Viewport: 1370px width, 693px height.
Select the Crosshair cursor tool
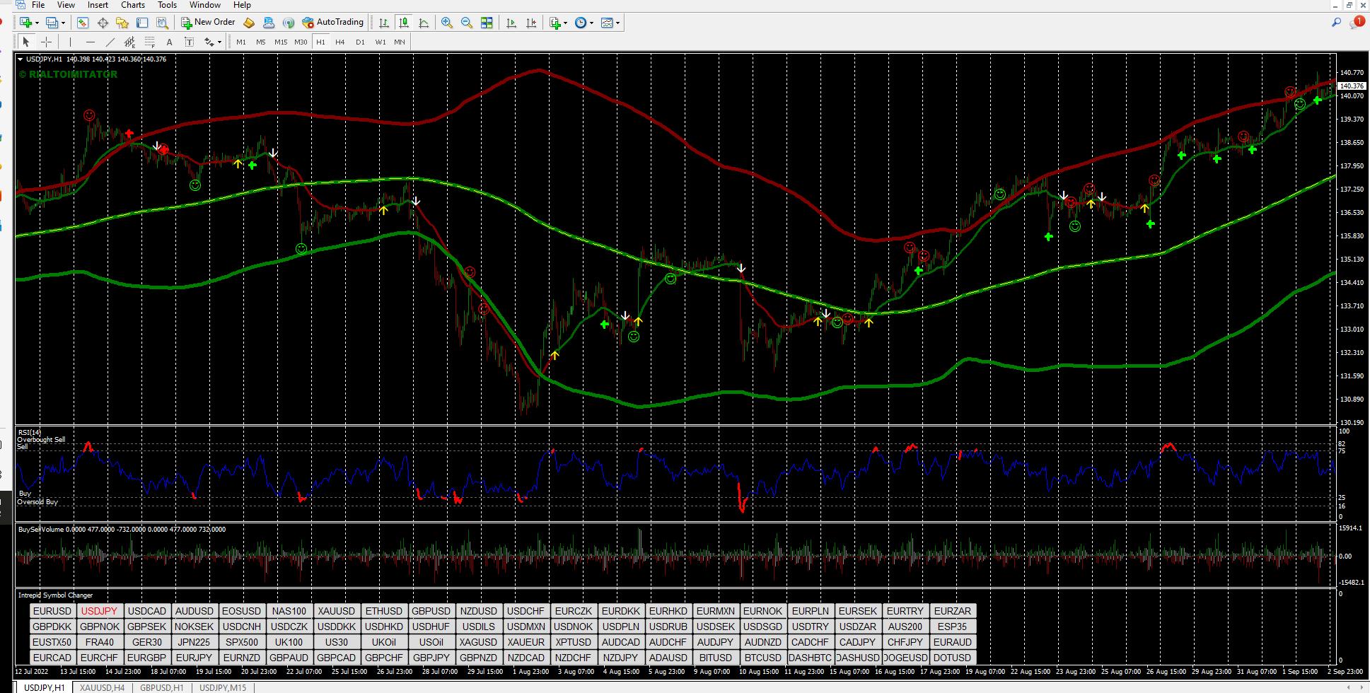[x=46, y=42]
